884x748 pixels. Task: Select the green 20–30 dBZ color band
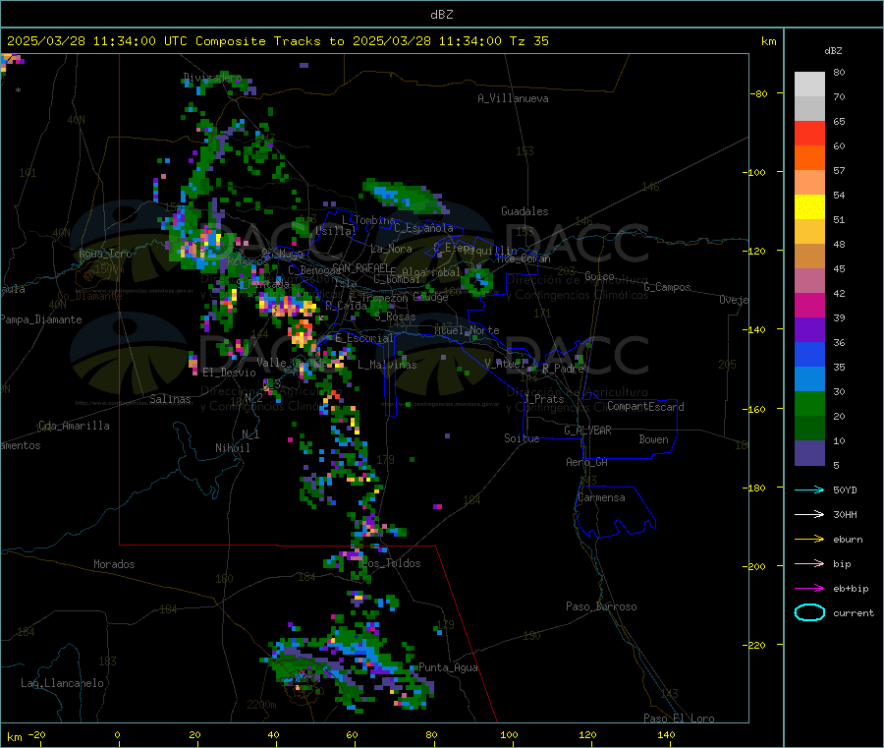(x=809, y=403)
